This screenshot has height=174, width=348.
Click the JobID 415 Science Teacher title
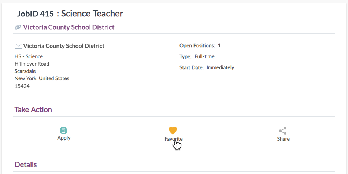coord(70,14)
